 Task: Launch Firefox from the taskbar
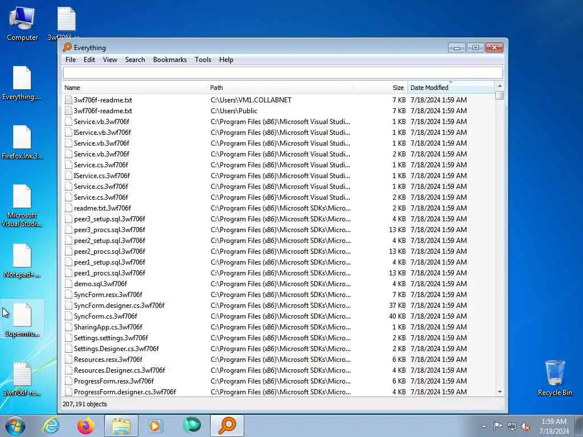(86, 426)
